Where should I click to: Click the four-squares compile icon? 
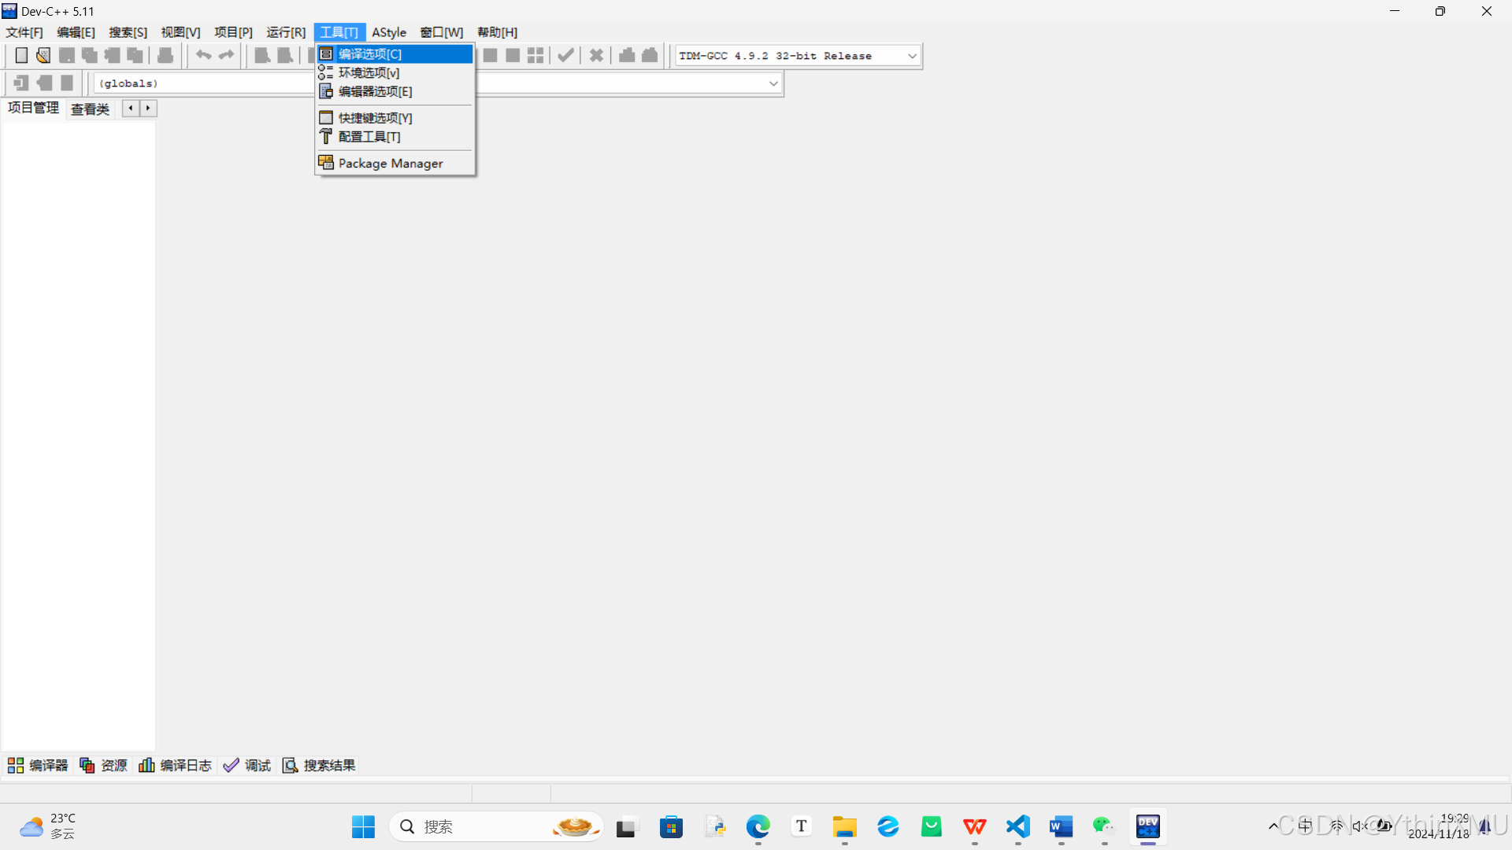pos(535,55)
